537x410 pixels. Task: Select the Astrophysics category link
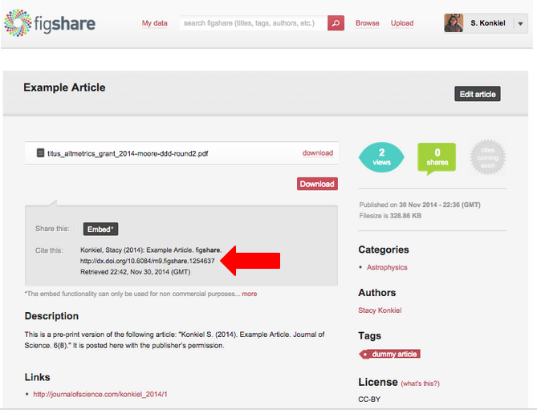(x=387, y=267)
